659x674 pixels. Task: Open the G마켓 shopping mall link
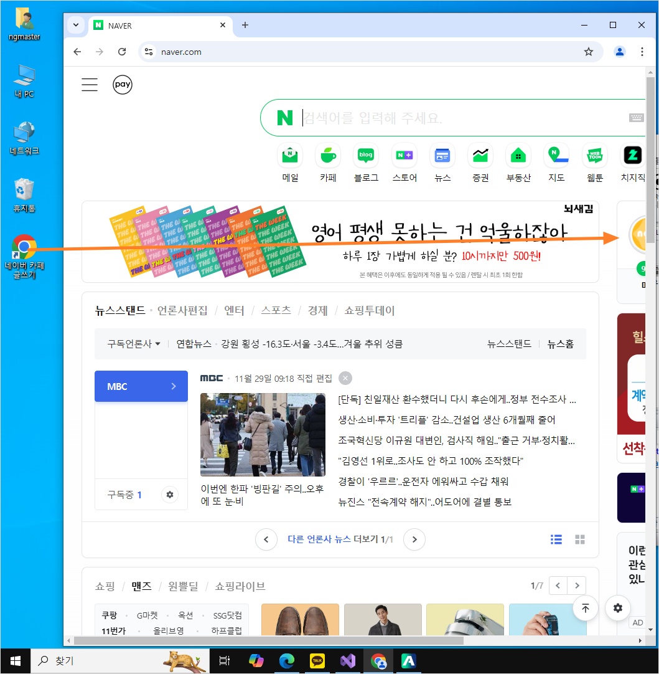[147, 615]
